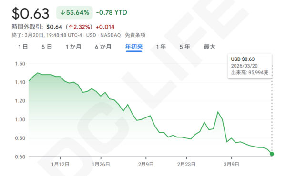Click the ↓55.64% change badge
The image size is (286, 176).
75,12
